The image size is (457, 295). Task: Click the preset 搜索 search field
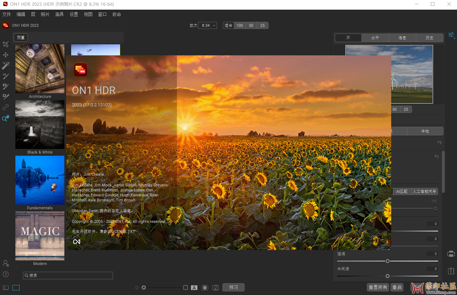coord(68,275)
